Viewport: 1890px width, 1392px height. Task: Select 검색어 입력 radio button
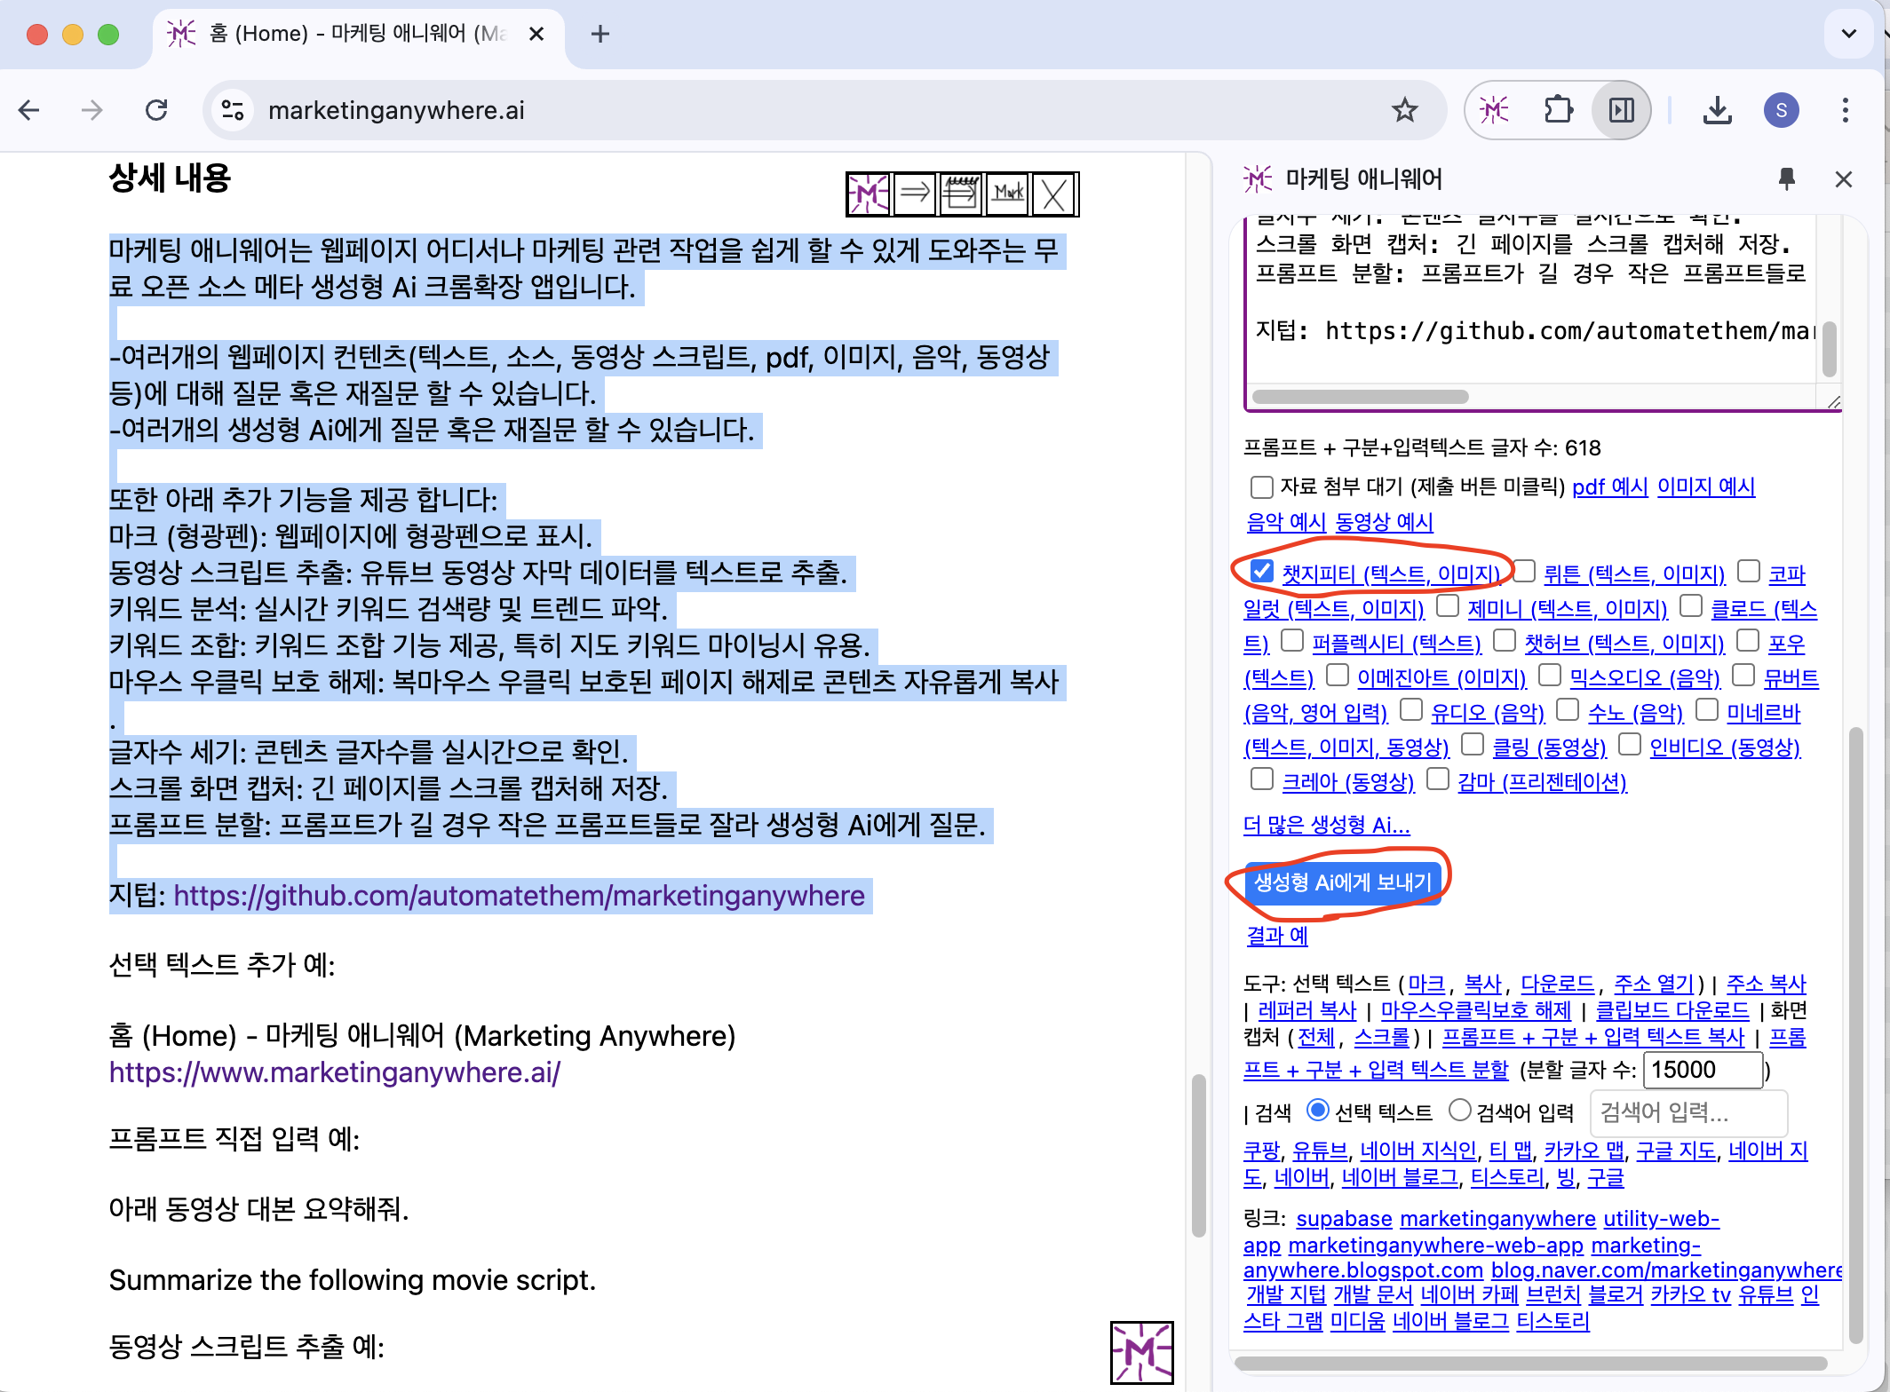[1459, 1110]
